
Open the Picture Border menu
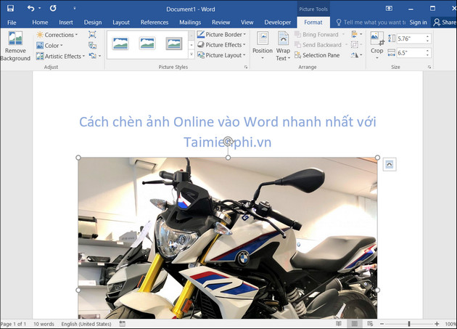221,34
